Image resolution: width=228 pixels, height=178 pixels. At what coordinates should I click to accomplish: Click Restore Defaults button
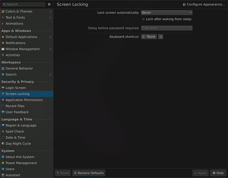89,173
